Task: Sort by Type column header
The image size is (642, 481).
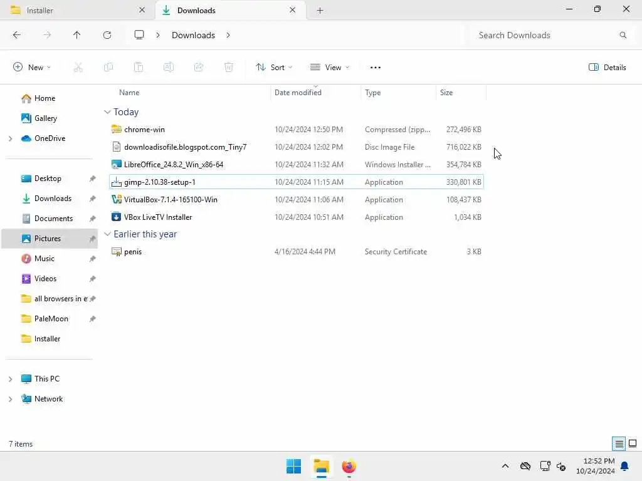Action: click(x=372, y=93)
